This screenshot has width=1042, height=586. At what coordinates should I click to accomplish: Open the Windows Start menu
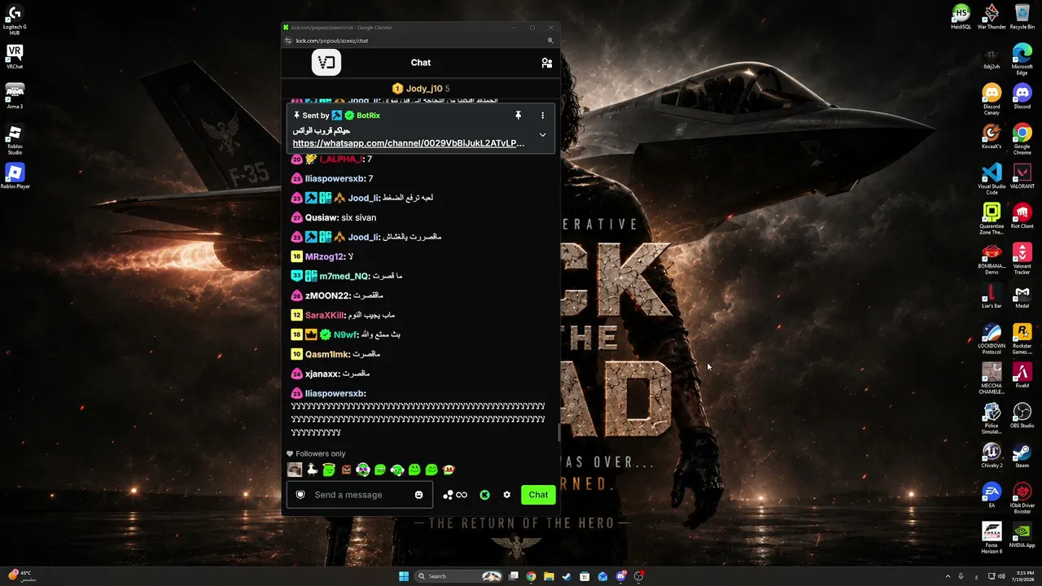coord(404,576)
